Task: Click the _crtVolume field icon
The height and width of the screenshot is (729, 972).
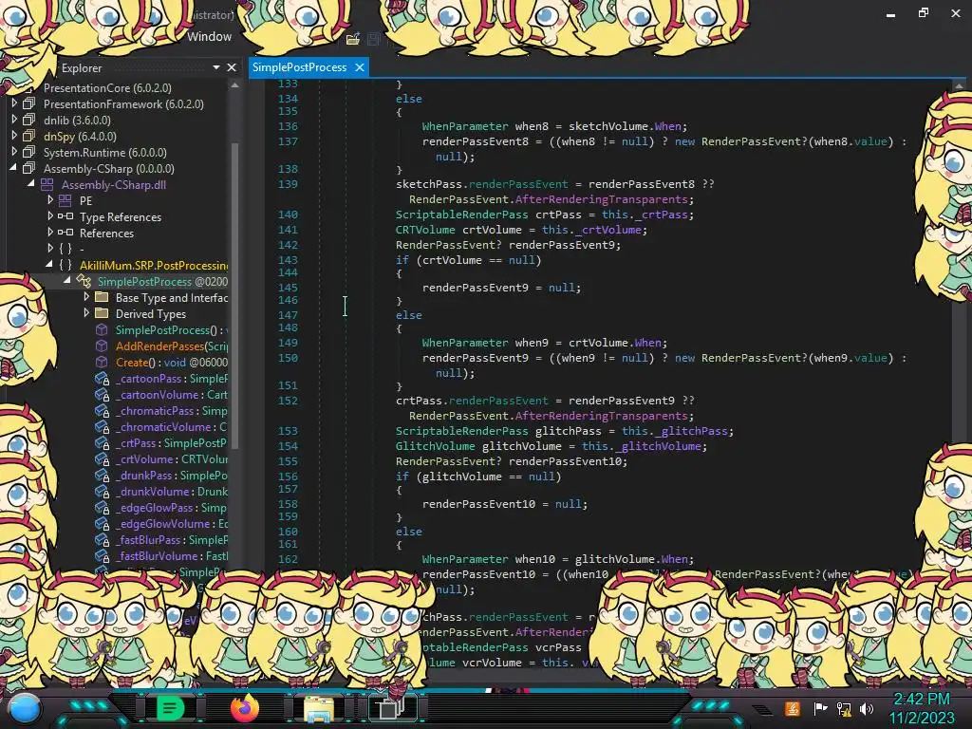Action: click(102, 458)
